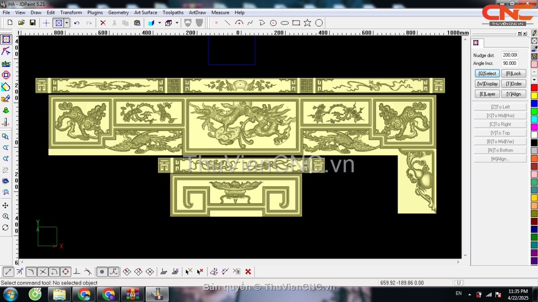Click the [E]Layer button
This screenshot has height=302, width=538.
tap(487, 94)
